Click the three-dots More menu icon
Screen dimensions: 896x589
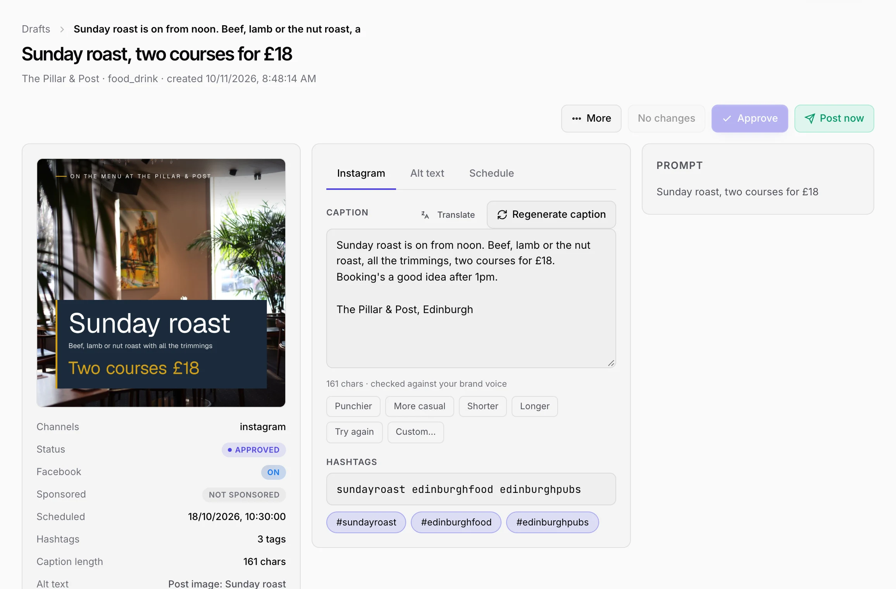(576, 119)
